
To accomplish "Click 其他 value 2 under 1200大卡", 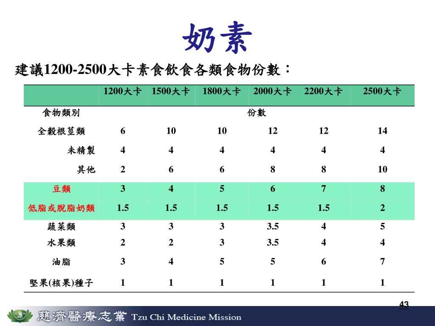I will coord(123,169).
